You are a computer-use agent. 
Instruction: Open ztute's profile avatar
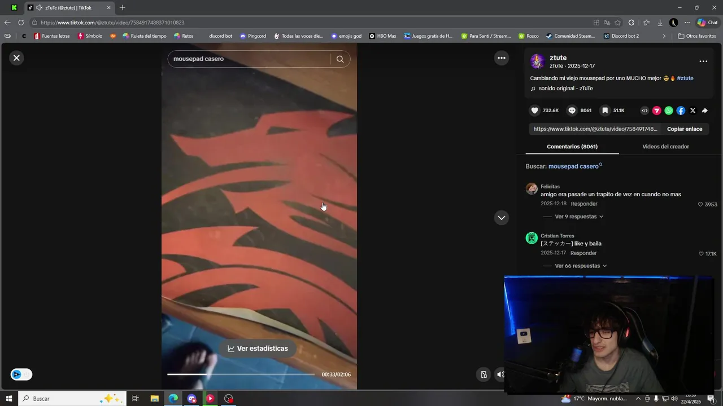click(x=538, y=61)
